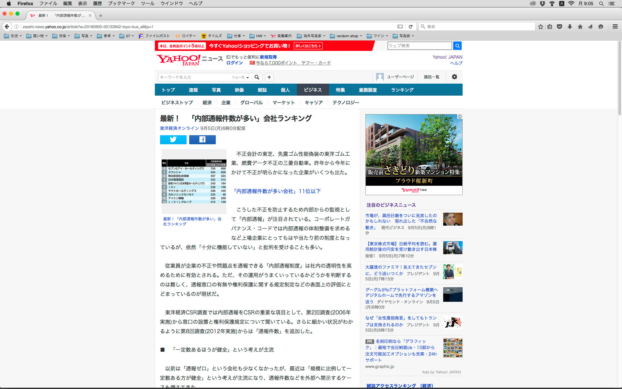Toggle reader view icon in URL bar
Screen dimensions: 622x389
click(x=400, y=27)
